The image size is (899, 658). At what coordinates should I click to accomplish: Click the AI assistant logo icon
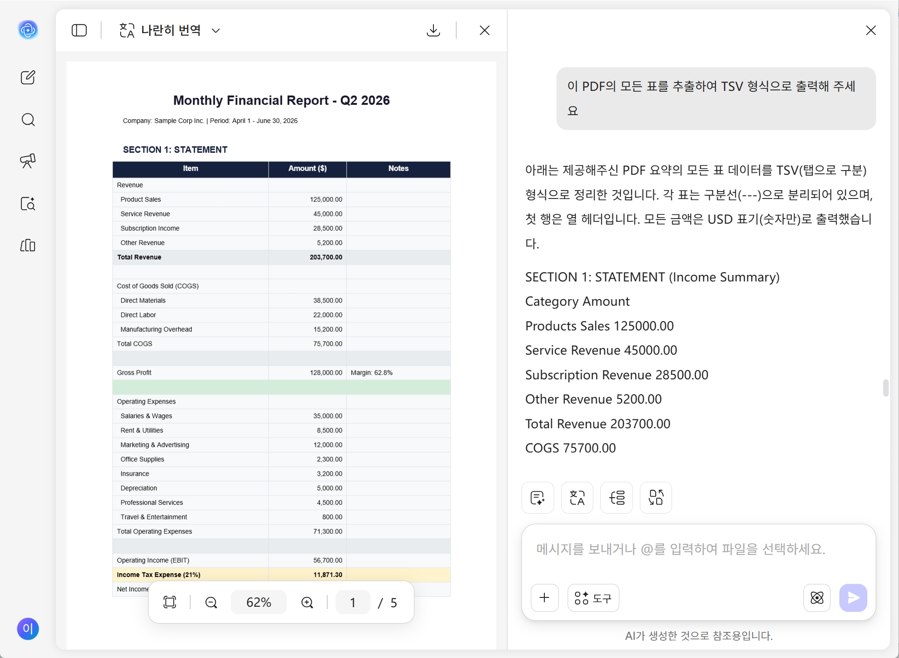(28, 30)
